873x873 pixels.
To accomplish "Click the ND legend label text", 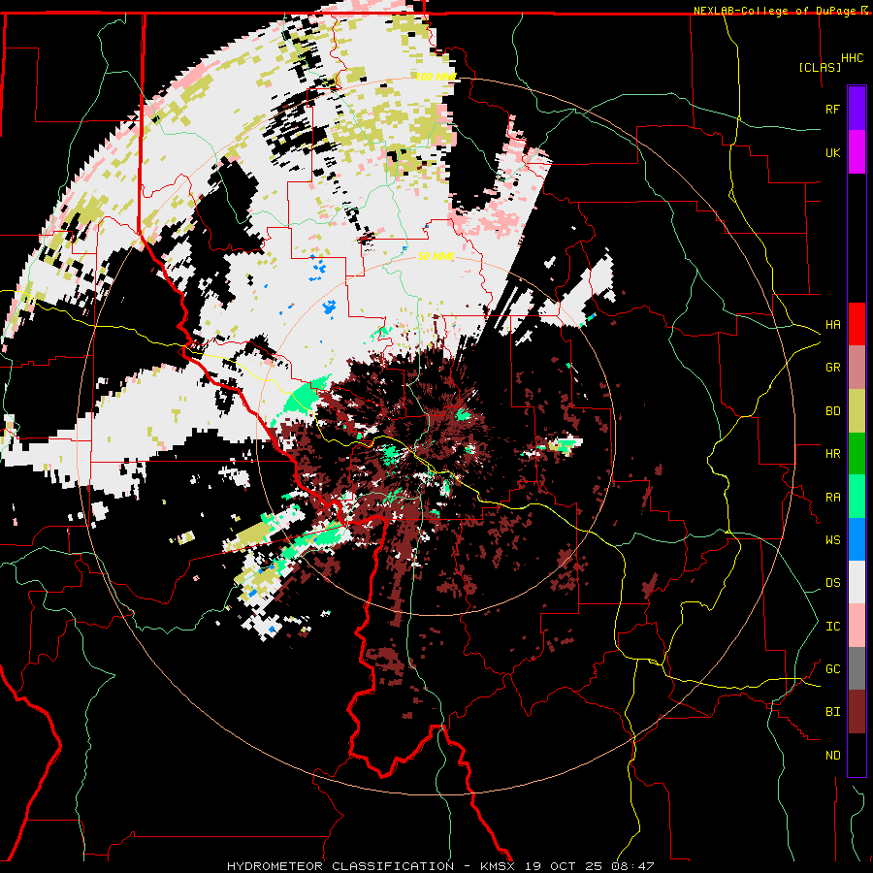I will pos(832,756).
